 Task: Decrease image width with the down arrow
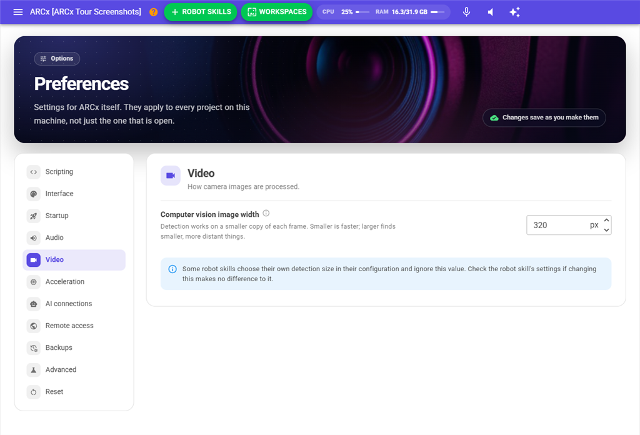click(606, 230)
